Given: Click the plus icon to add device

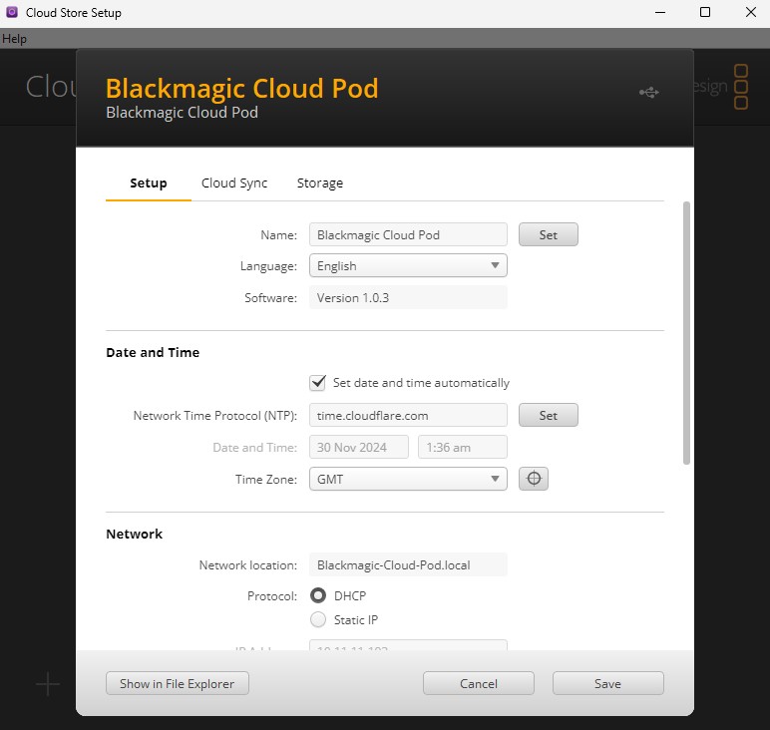Looking at the screenshot, I should [x=48, y=684].
